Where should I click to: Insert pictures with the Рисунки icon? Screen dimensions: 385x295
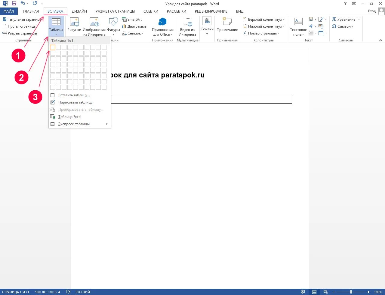tap(74, 25)
